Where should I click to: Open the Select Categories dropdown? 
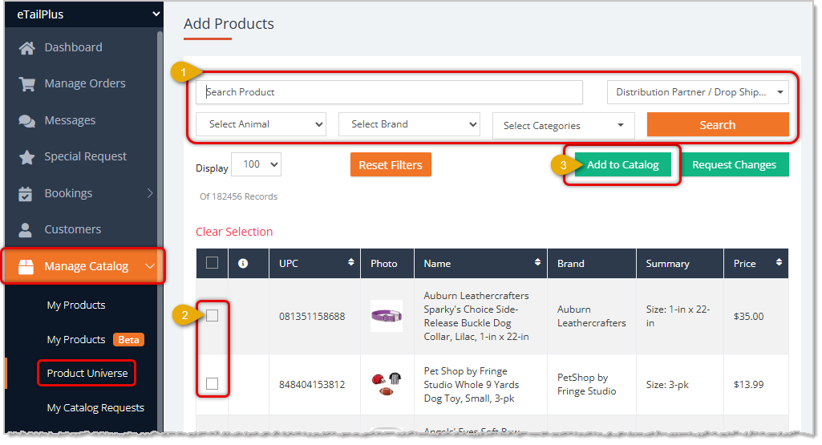564,126
